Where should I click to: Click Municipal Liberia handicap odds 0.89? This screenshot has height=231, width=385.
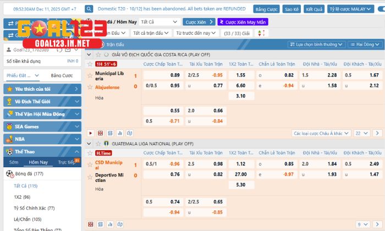[x=175, y=75]
